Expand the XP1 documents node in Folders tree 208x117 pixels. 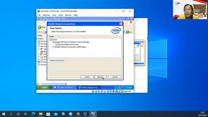(39, 59)
